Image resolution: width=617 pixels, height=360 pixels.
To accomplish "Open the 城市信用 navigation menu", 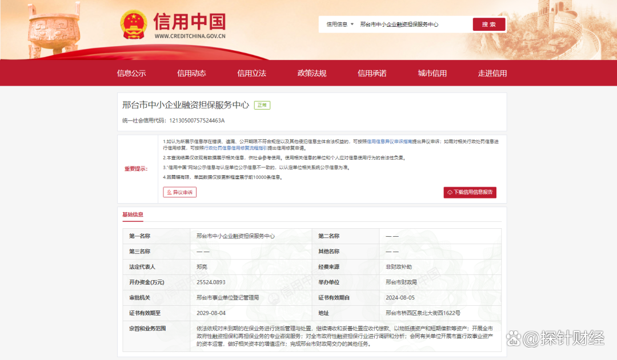I will (432, 73).
